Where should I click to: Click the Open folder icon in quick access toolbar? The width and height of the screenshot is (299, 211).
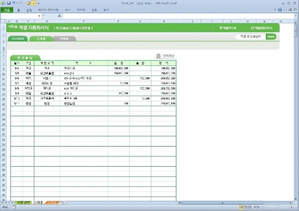pyautogui.click(x=28, y=3)
